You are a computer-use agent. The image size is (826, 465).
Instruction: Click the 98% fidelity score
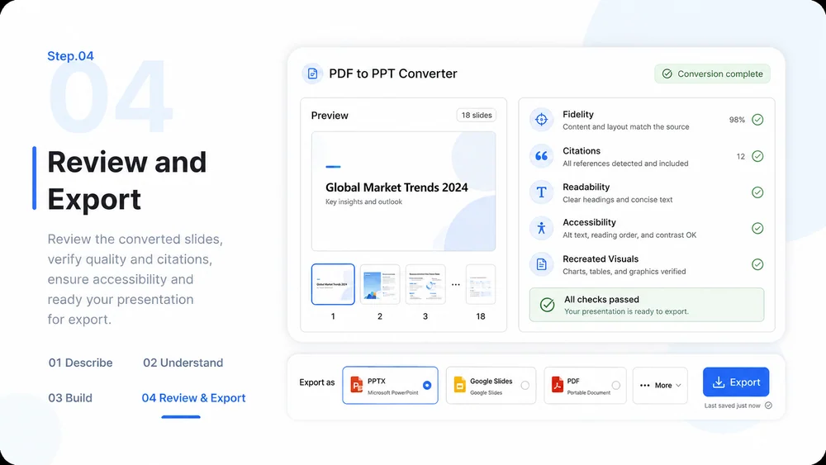pyautogui.click(x=737, y=120)
